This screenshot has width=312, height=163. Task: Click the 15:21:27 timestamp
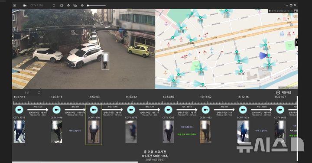coord(280,97)
